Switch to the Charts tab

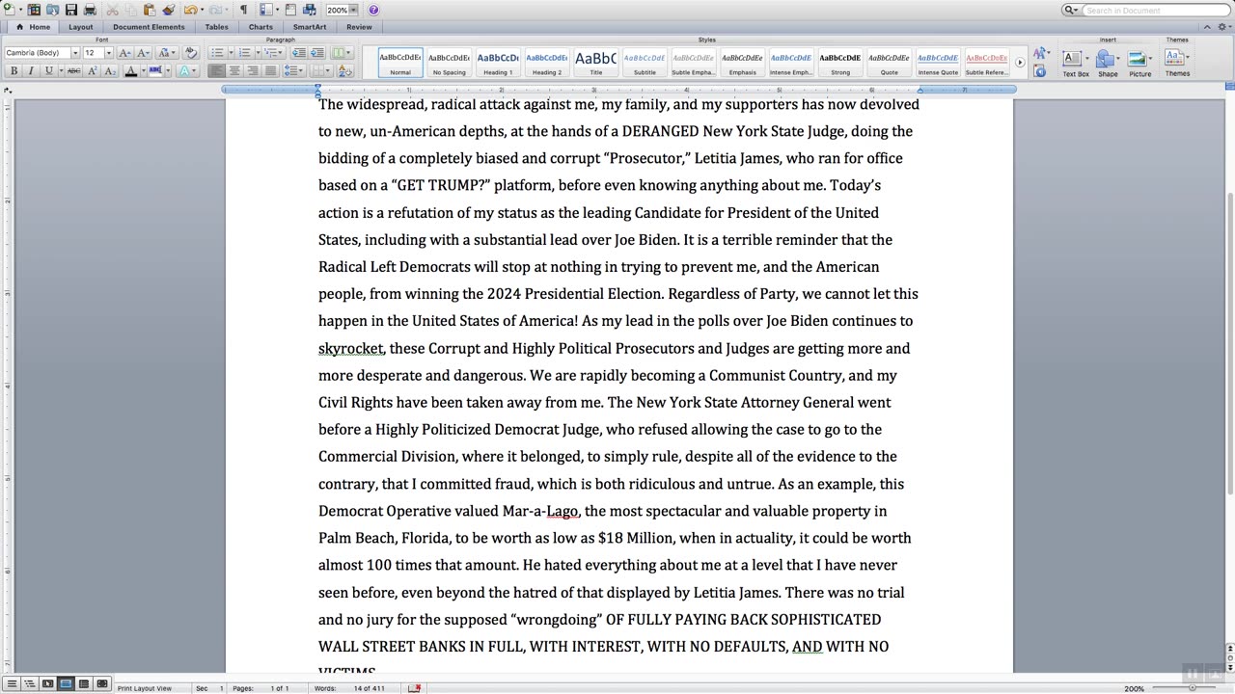click(261, 27)
